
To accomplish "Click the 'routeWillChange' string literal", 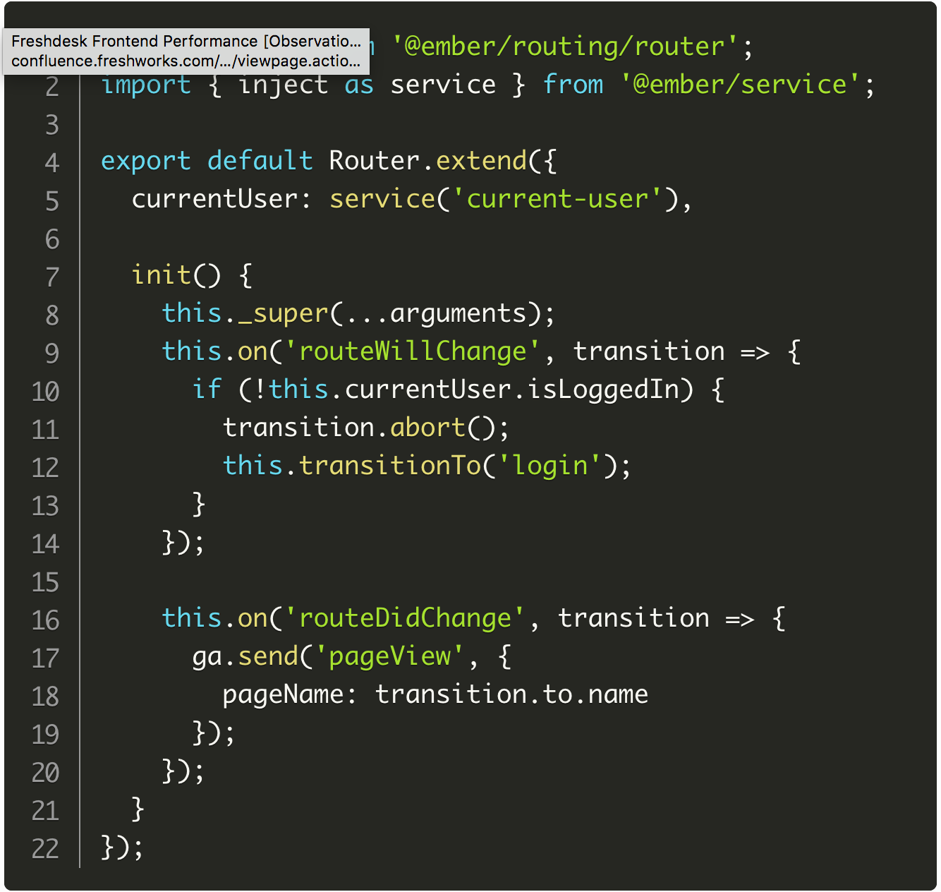I will point(413,351).
